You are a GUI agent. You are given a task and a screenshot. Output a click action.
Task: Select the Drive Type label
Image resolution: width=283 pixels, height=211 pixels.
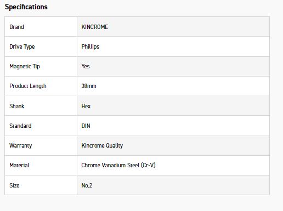coord(22,47)
